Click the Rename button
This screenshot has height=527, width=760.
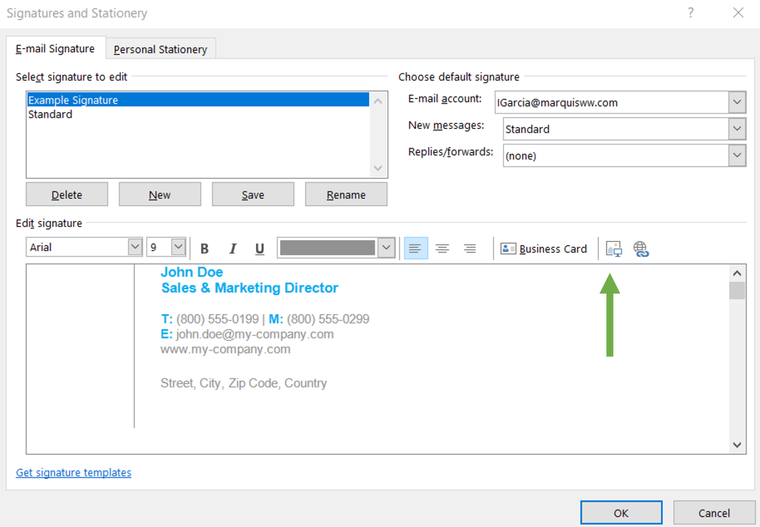[346, 194]
